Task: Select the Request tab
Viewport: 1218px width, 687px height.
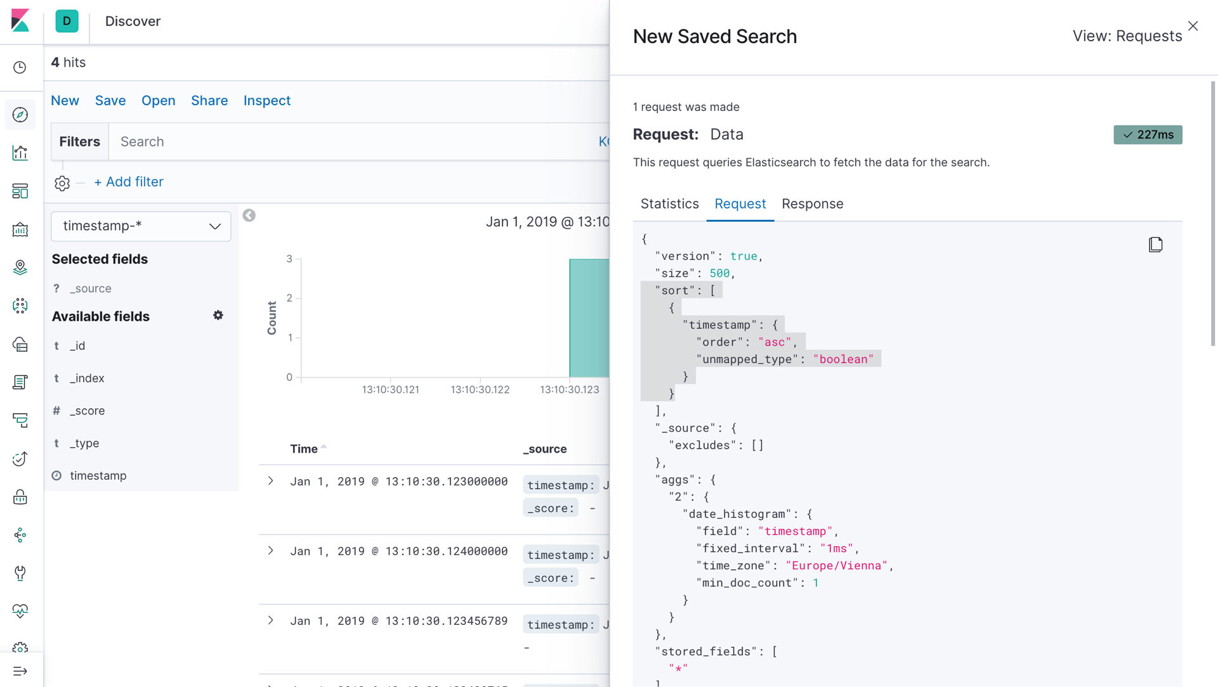Action: point(740,204)
